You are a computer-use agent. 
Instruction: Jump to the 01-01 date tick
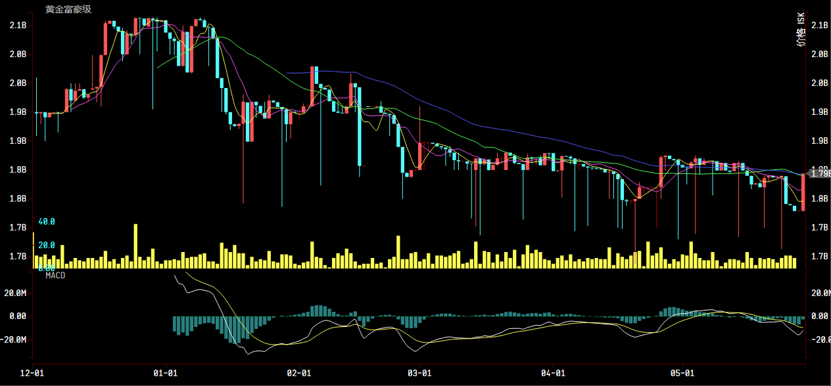(x=166, y=373)
